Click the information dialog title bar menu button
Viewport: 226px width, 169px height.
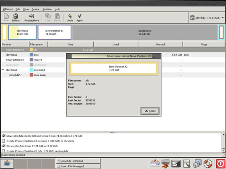click(x=69, y=56)
